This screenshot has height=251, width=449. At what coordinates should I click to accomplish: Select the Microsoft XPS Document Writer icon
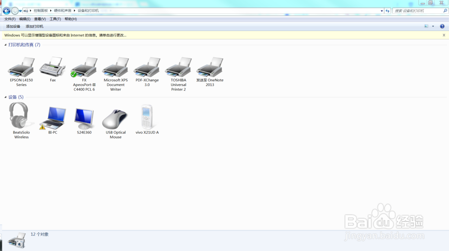[x=116, y=67]
